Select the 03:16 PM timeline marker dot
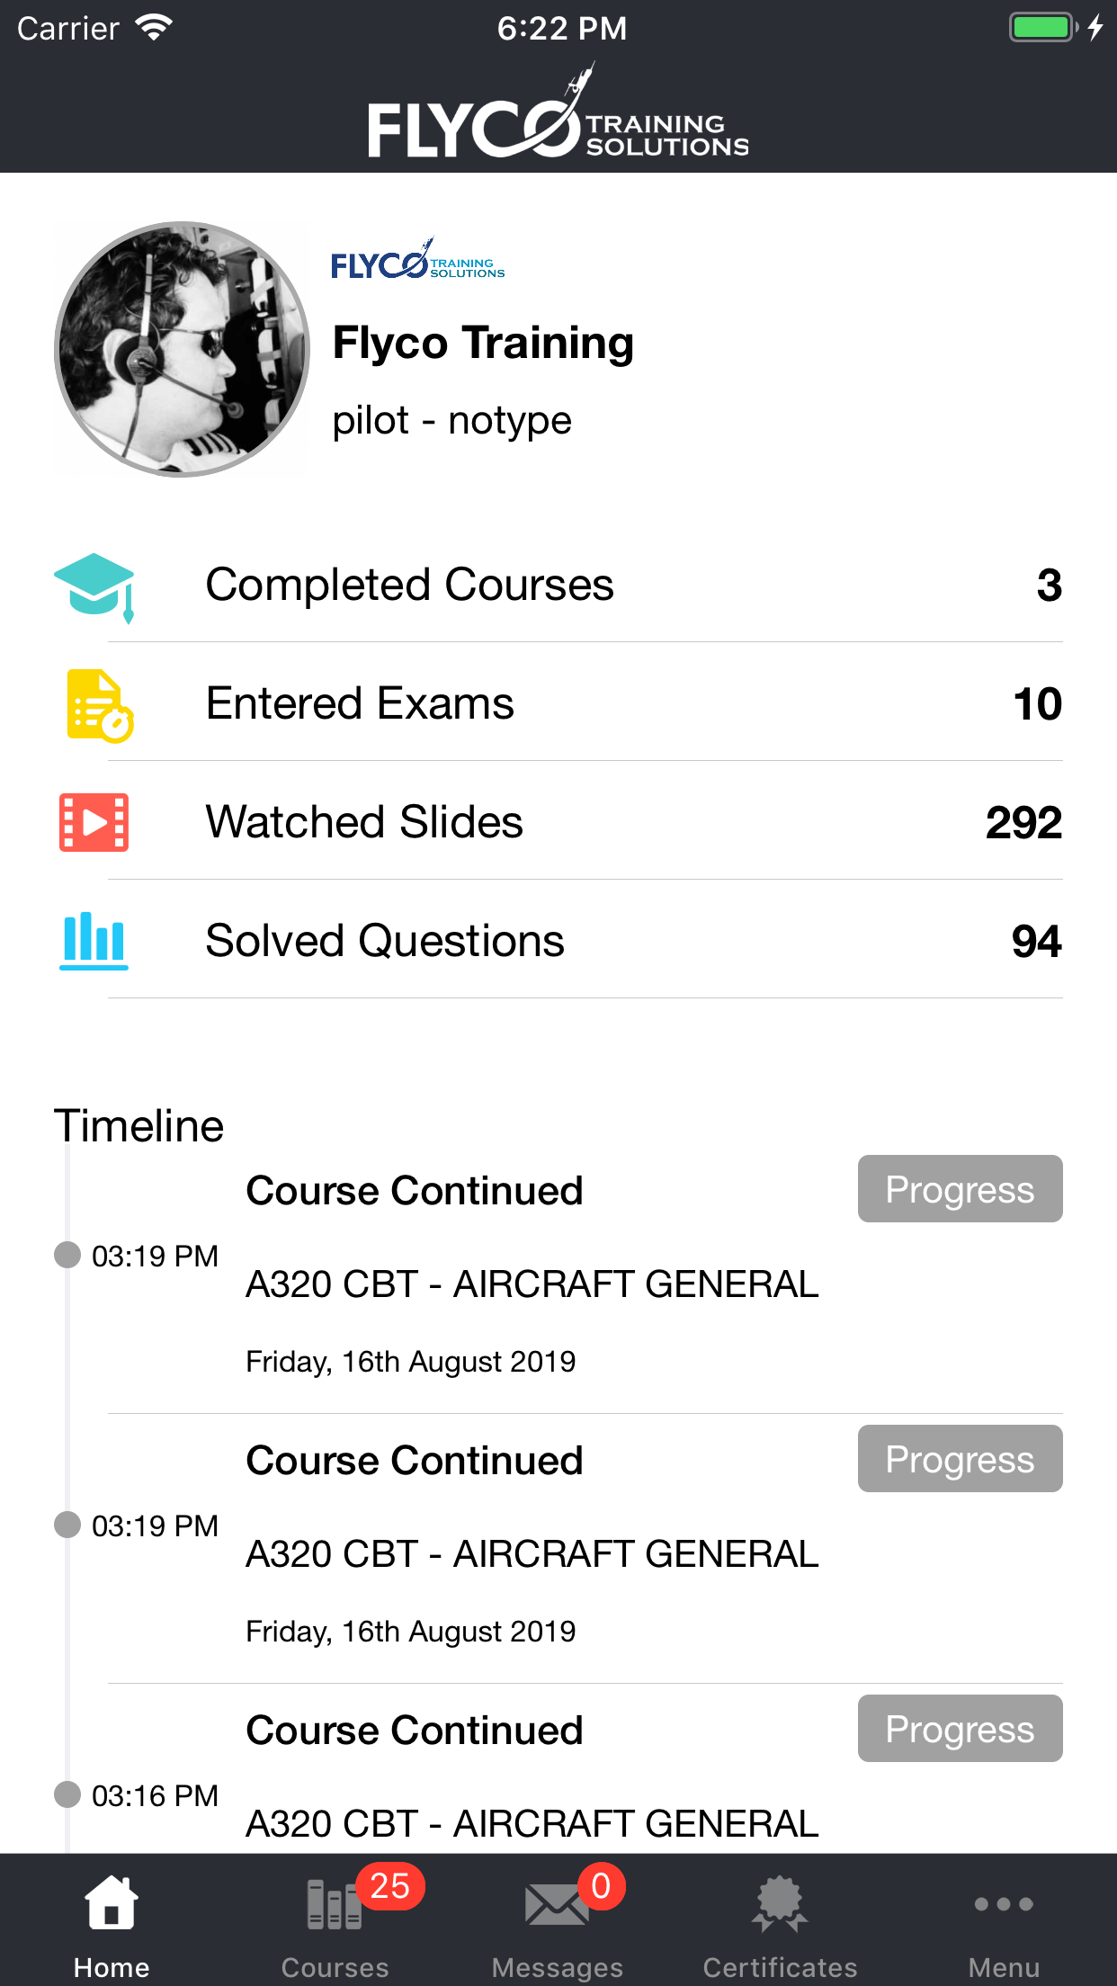This screenshot has height=1986, width=1117. [67, 1794]
